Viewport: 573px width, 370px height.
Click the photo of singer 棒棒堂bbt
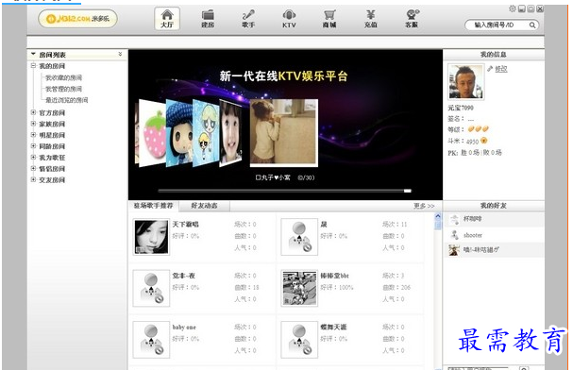click(x=299, y=288)
